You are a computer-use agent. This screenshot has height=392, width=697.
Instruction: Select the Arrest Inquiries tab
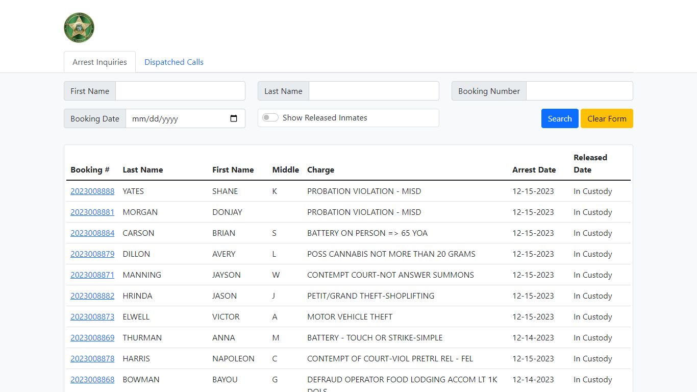point(99,62)
